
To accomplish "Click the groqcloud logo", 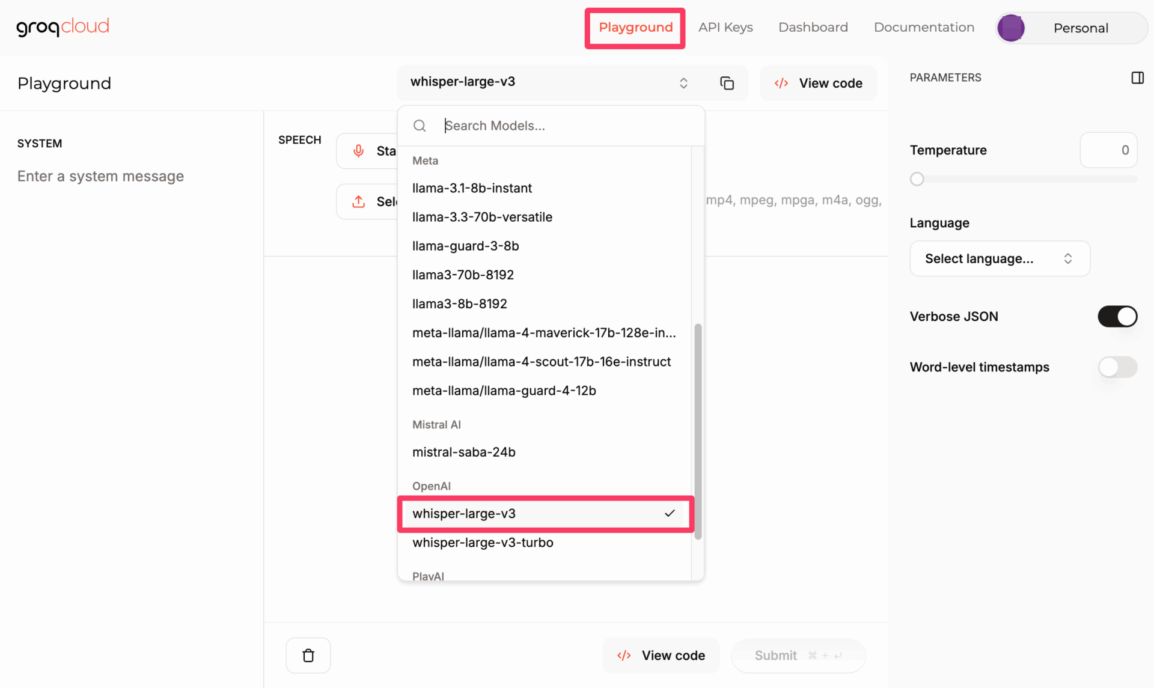I will 63,27.
